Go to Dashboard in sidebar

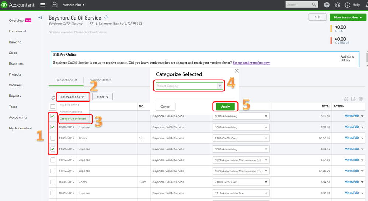[17, 31]
